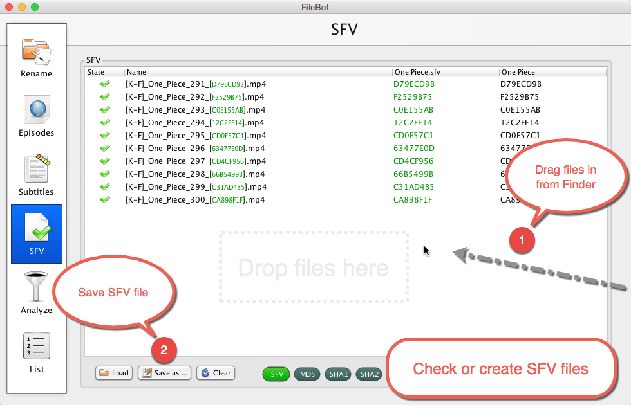Click the green checkmark for One_Piece_296
This screenshot has width=631, height=405.
105,148
